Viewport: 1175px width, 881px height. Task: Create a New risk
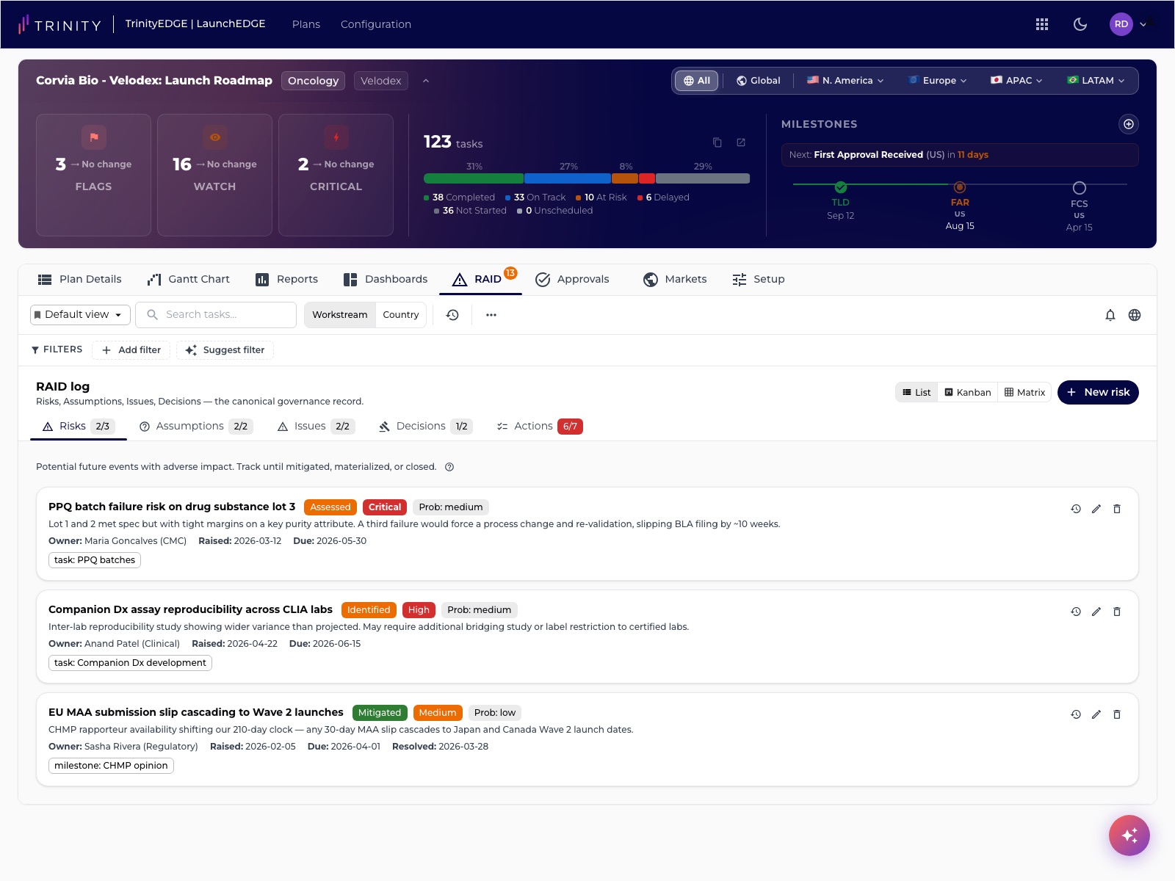[1098, 392]
